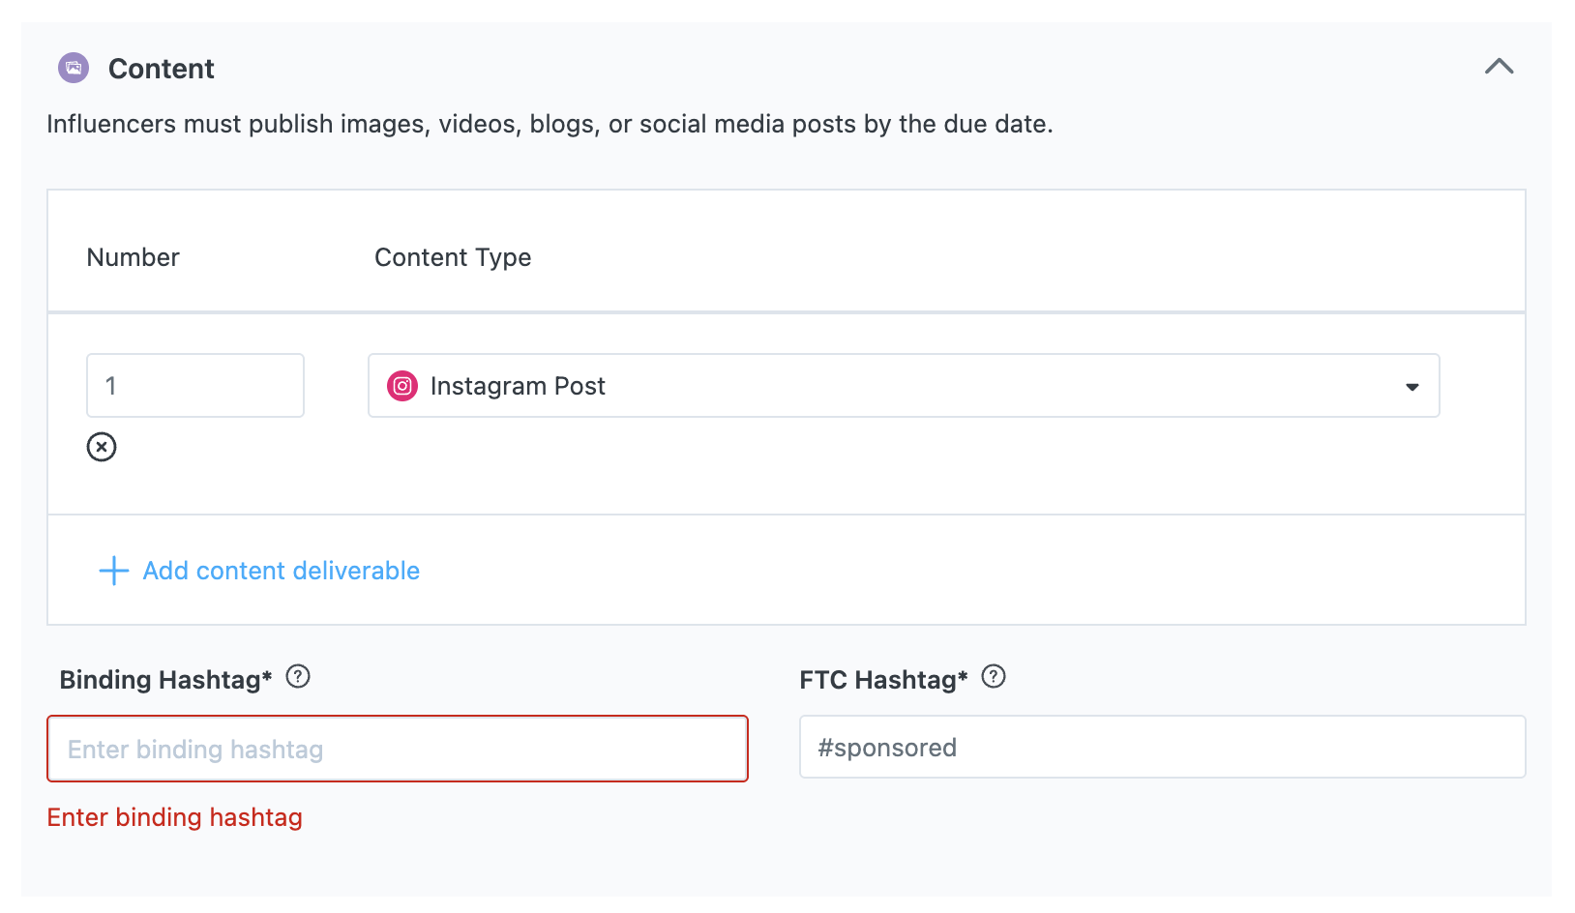Click the FTC Hashtag label

(882, 680)
